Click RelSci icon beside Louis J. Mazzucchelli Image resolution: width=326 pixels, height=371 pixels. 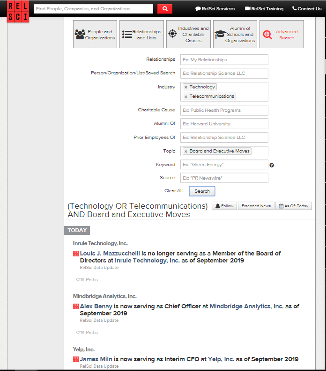[x=76, y=254]
